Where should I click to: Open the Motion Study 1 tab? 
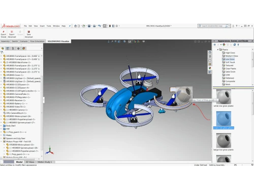[45, 162]
